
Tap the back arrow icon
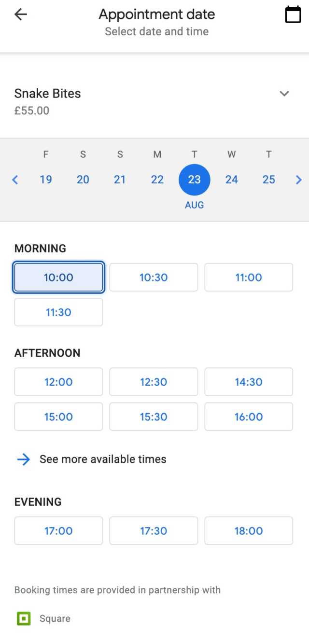point(21,15)
